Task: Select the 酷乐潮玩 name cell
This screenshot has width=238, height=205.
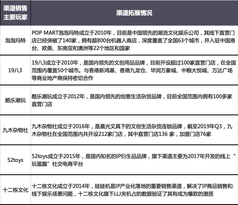Action: 15,100
